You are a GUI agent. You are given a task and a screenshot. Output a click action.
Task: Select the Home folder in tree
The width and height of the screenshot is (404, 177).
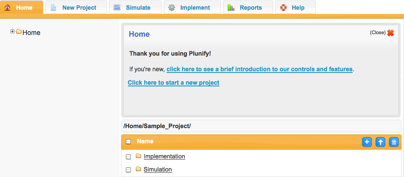(x=31, y=32)
